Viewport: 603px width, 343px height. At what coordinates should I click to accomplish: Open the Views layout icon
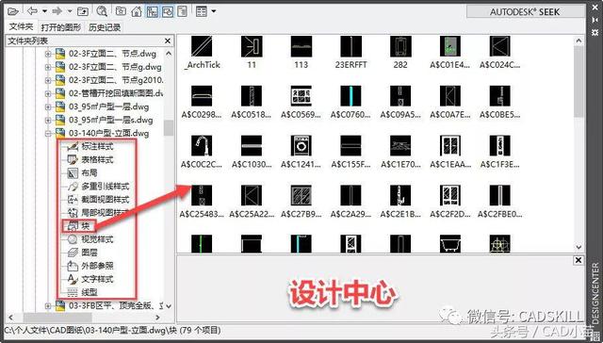201,11
